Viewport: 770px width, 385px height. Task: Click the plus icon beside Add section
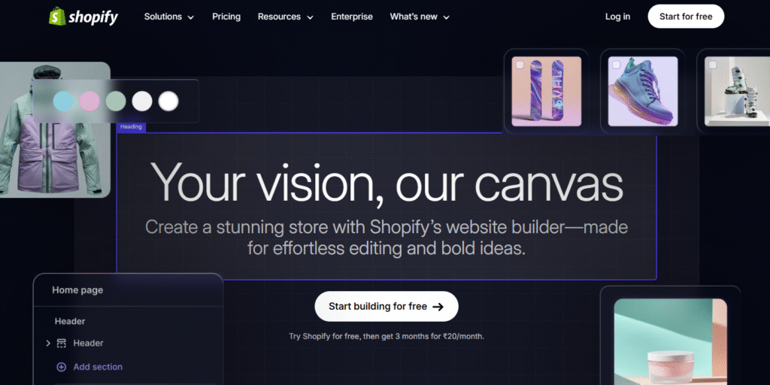(x=62, y=367)
